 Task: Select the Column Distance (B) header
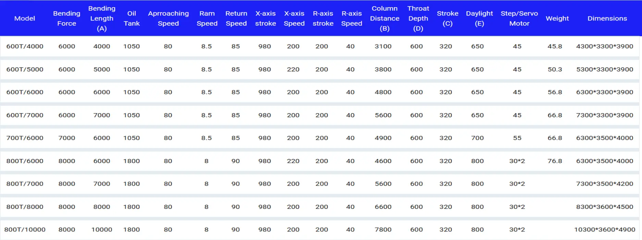[385, 18]
